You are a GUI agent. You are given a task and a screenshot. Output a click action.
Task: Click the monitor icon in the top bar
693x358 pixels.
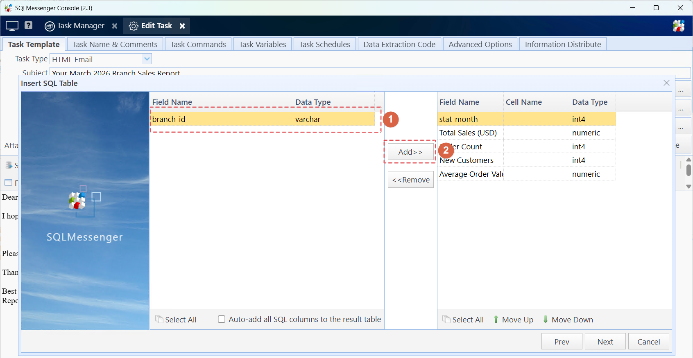(12, 26)
